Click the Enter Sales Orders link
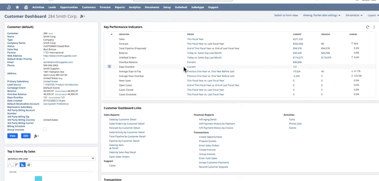This screenshot has height=181, width=379. click(x=209, y=145)
